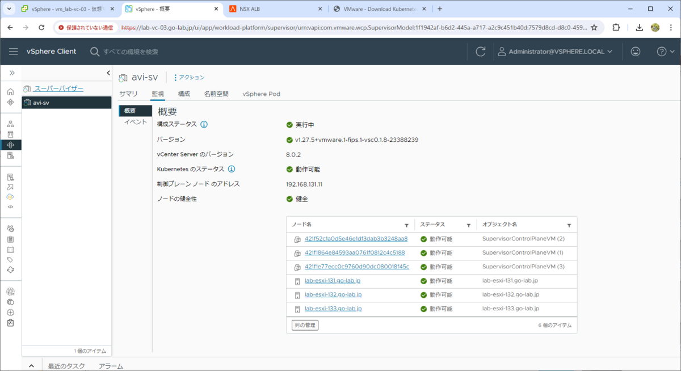Open a new browser tab
The width and height of the screenshot is (681, 371).
pyautogui.click(x=440, y=9)
